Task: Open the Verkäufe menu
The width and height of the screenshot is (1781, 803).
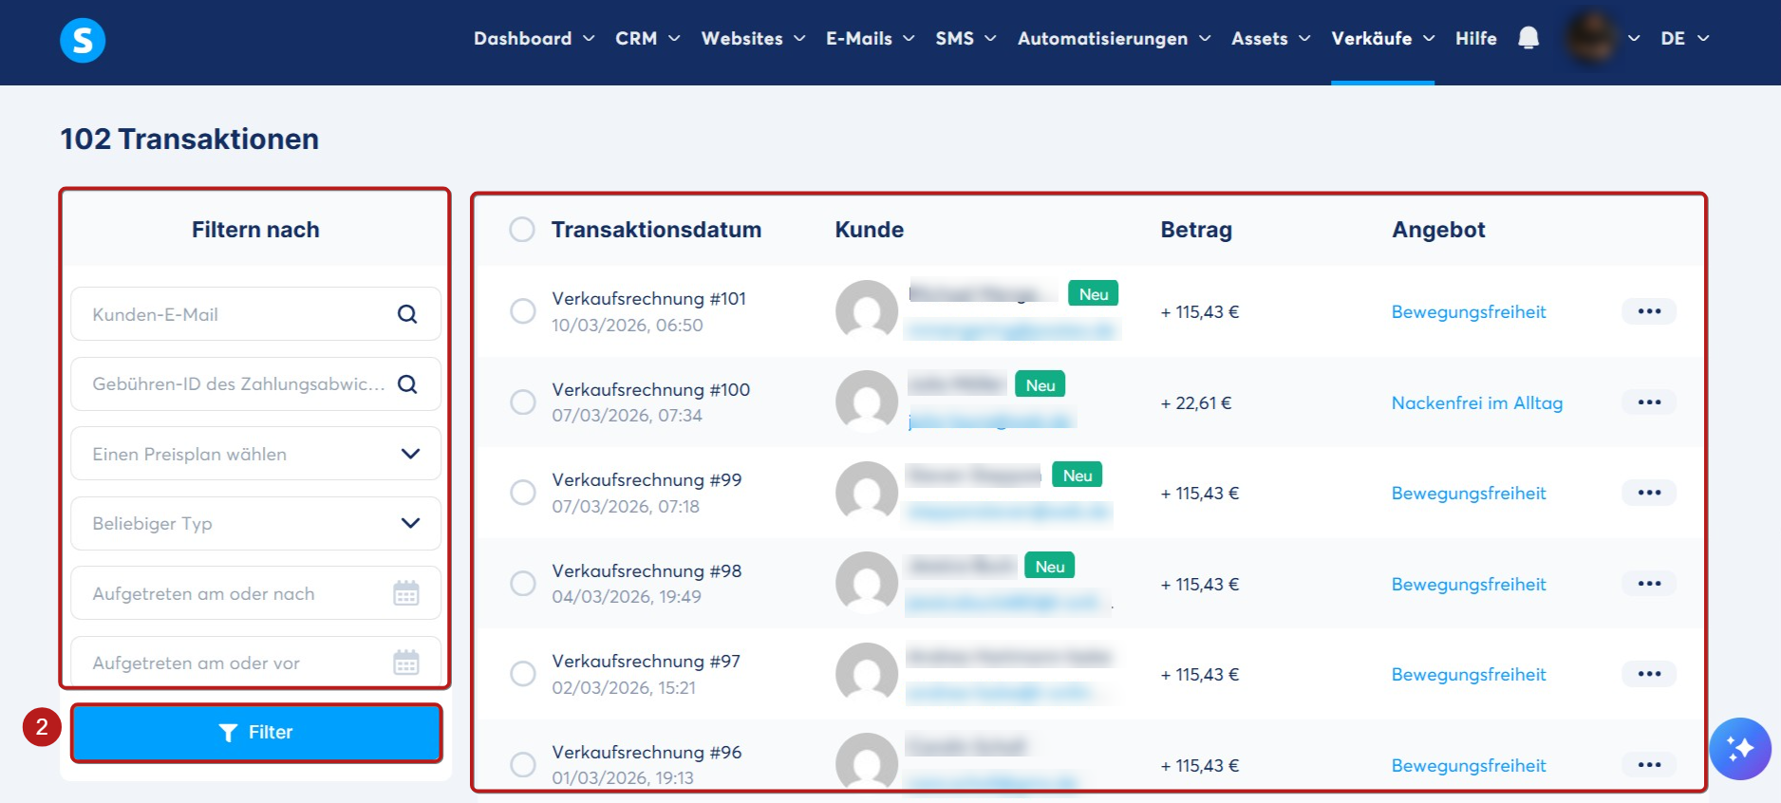Action: 1382,38
